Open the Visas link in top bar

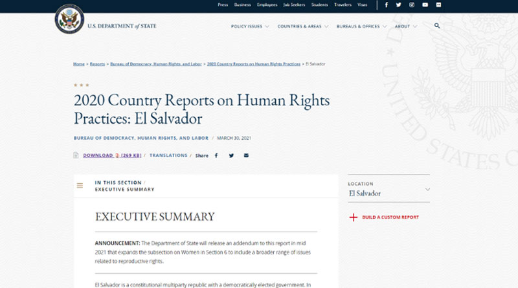(363, 5)
